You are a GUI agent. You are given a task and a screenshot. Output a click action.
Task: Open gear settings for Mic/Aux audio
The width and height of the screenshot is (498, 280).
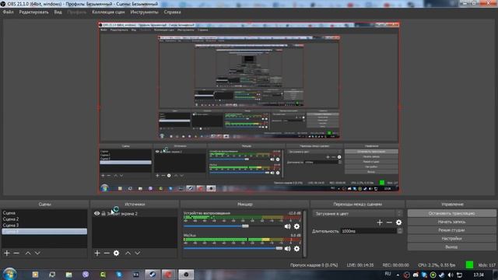pyautogui.click(x=296, y=249)
